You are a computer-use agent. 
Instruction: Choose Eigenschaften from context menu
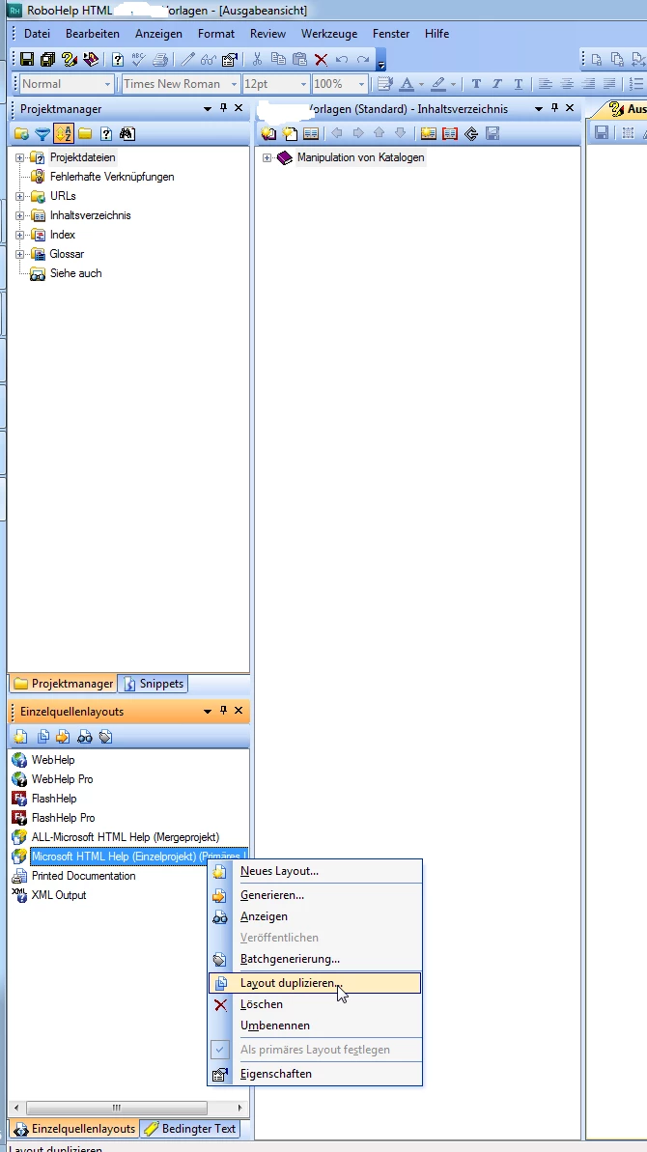pyautogui.click(x=315, y=1074)
